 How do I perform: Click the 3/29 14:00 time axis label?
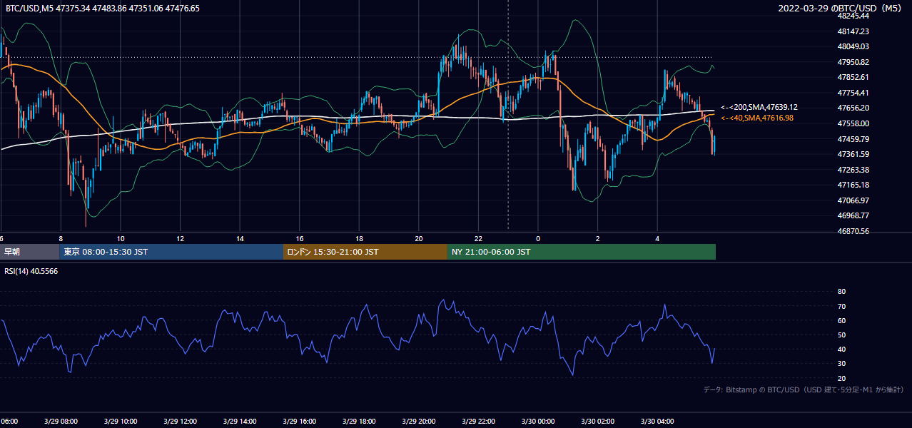240,422
